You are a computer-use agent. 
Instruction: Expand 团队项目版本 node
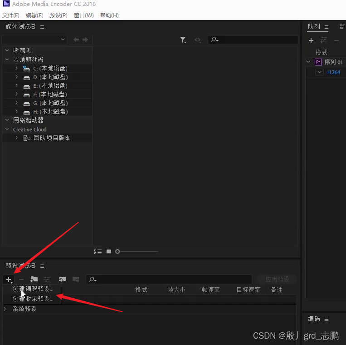pyautogui.click(x=16, y=138)
